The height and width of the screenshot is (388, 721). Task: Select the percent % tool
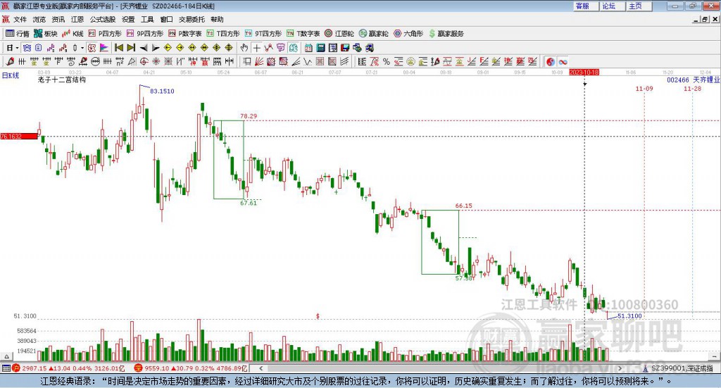pos(387,61)
